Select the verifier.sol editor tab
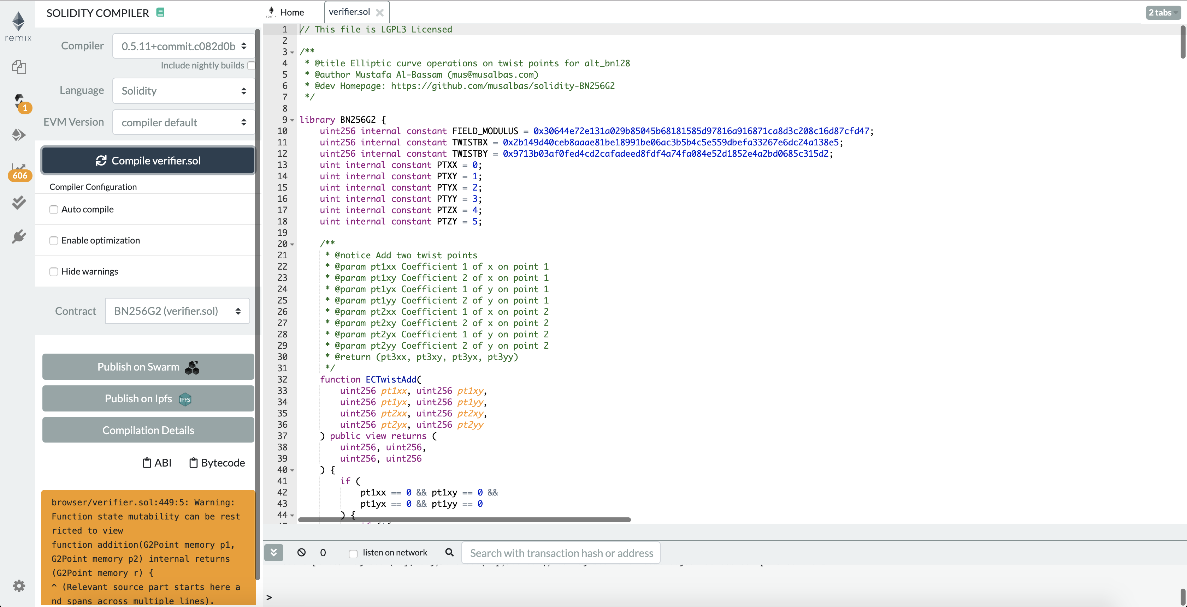Viewport: 1187px width, 607px height. point(349,12)
